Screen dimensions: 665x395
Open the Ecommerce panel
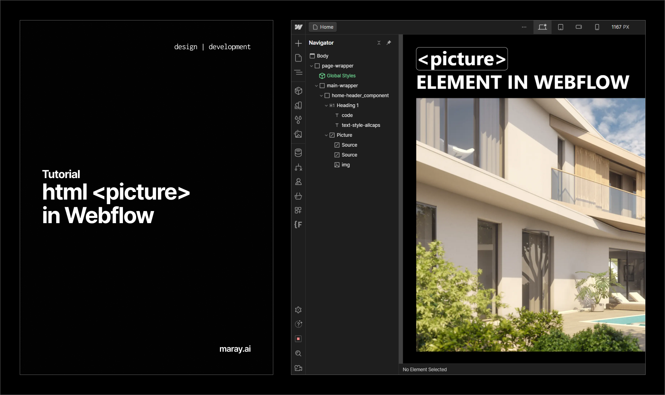point(298,196)
